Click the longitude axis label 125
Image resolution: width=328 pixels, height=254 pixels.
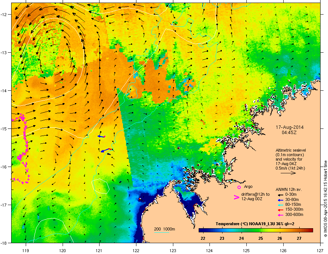tap(246, 250)
